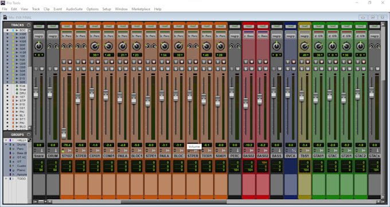The image size is (390, 207).
Task: Toggle input monitor on the C0101 track
Action: 92,62
